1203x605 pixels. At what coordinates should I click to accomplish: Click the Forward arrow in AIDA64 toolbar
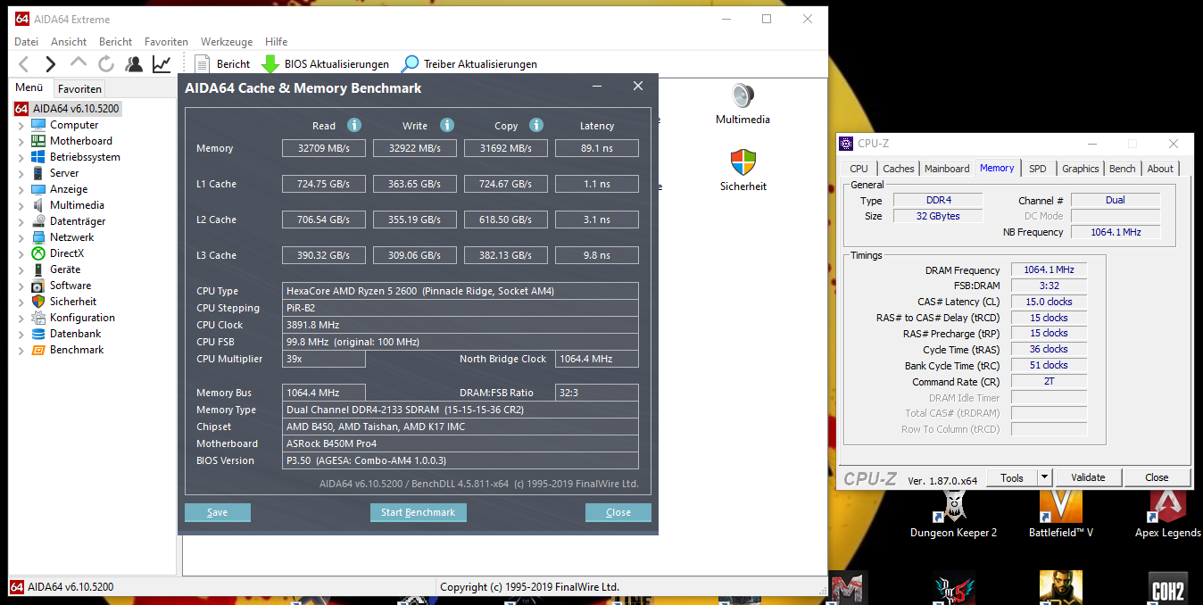click(51, 64)
